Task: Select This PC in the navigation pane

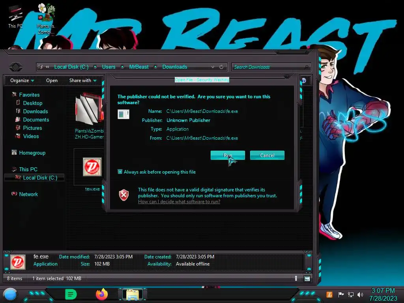Action: [x=28, y=169]
